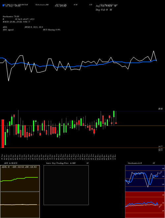This screenshot has width=165, height=218.
Task: Click the 'SI 14/3: 48.27 / 49.5' value
Action: point(25,19)
